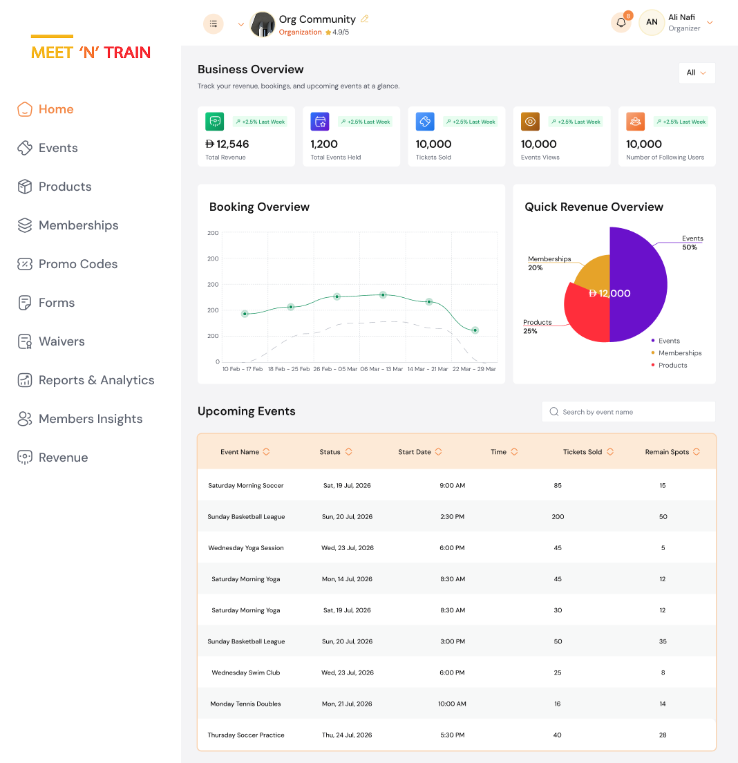
Task: Click the yellow Memberships pie slice
Action: 596,275
